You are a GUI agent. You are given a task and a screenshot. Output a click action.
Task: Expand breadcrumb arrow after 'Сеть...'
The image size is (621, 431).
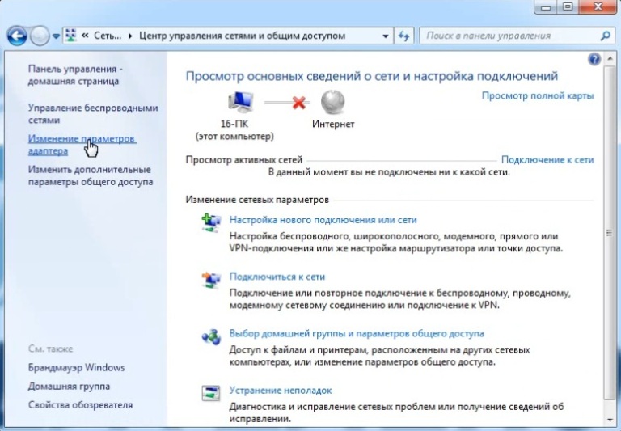pyautogui.click(x=130, y=36)
